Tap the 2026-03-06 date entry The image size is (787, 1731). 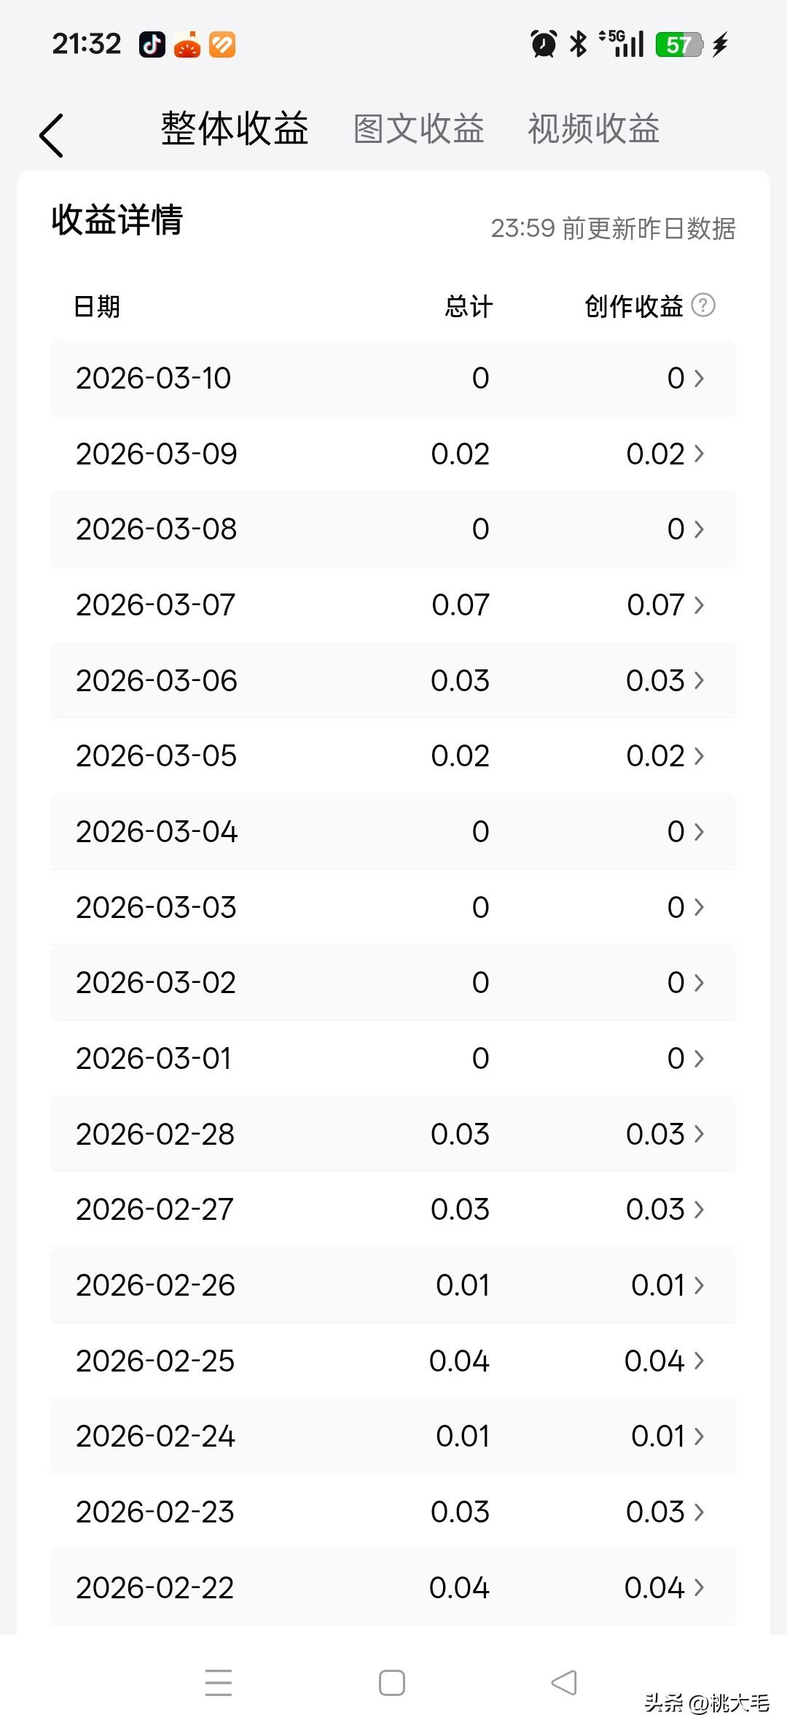(157, 681)
